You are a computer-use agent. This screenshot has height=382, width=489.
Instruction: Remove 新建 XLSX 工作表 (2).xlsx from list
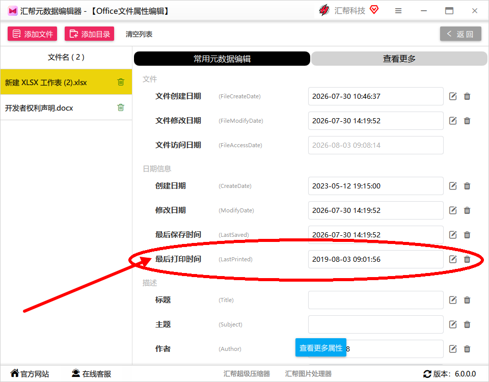coord(121,82)
